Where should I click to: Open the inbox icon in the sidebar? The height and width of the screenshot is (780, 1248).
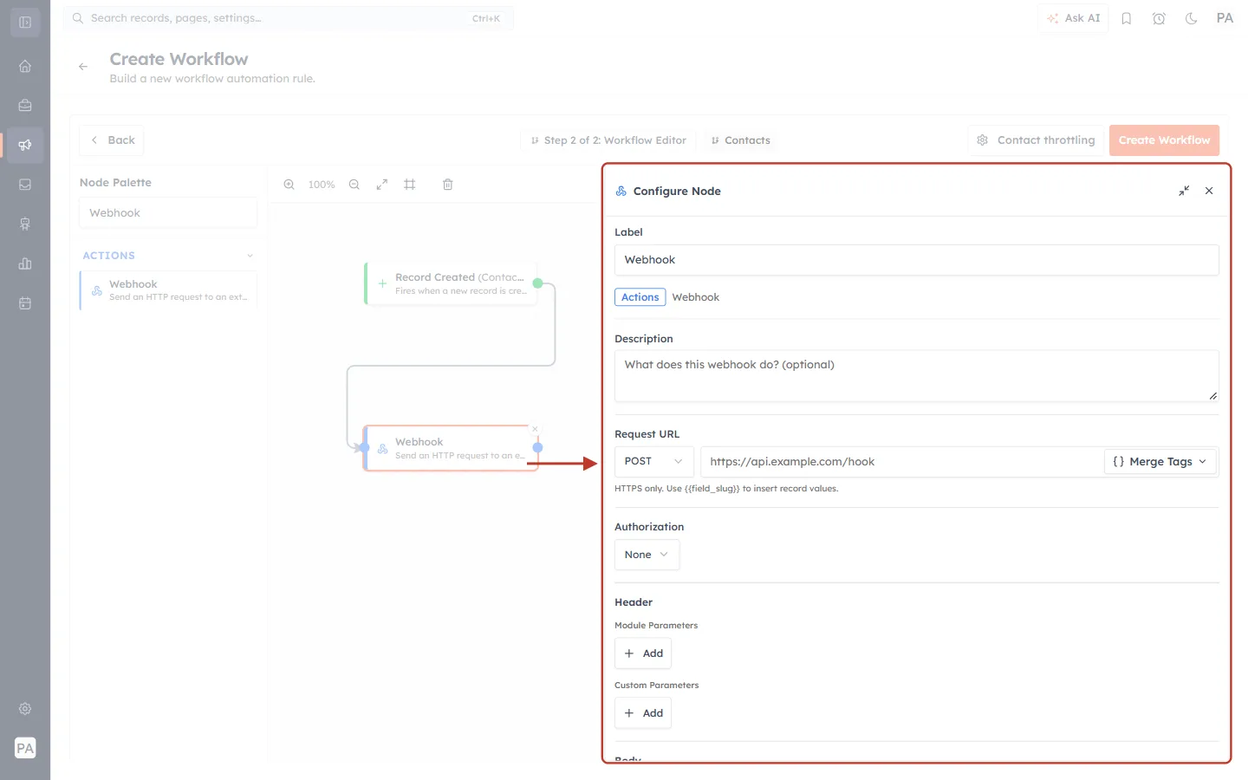pos(25,185)
